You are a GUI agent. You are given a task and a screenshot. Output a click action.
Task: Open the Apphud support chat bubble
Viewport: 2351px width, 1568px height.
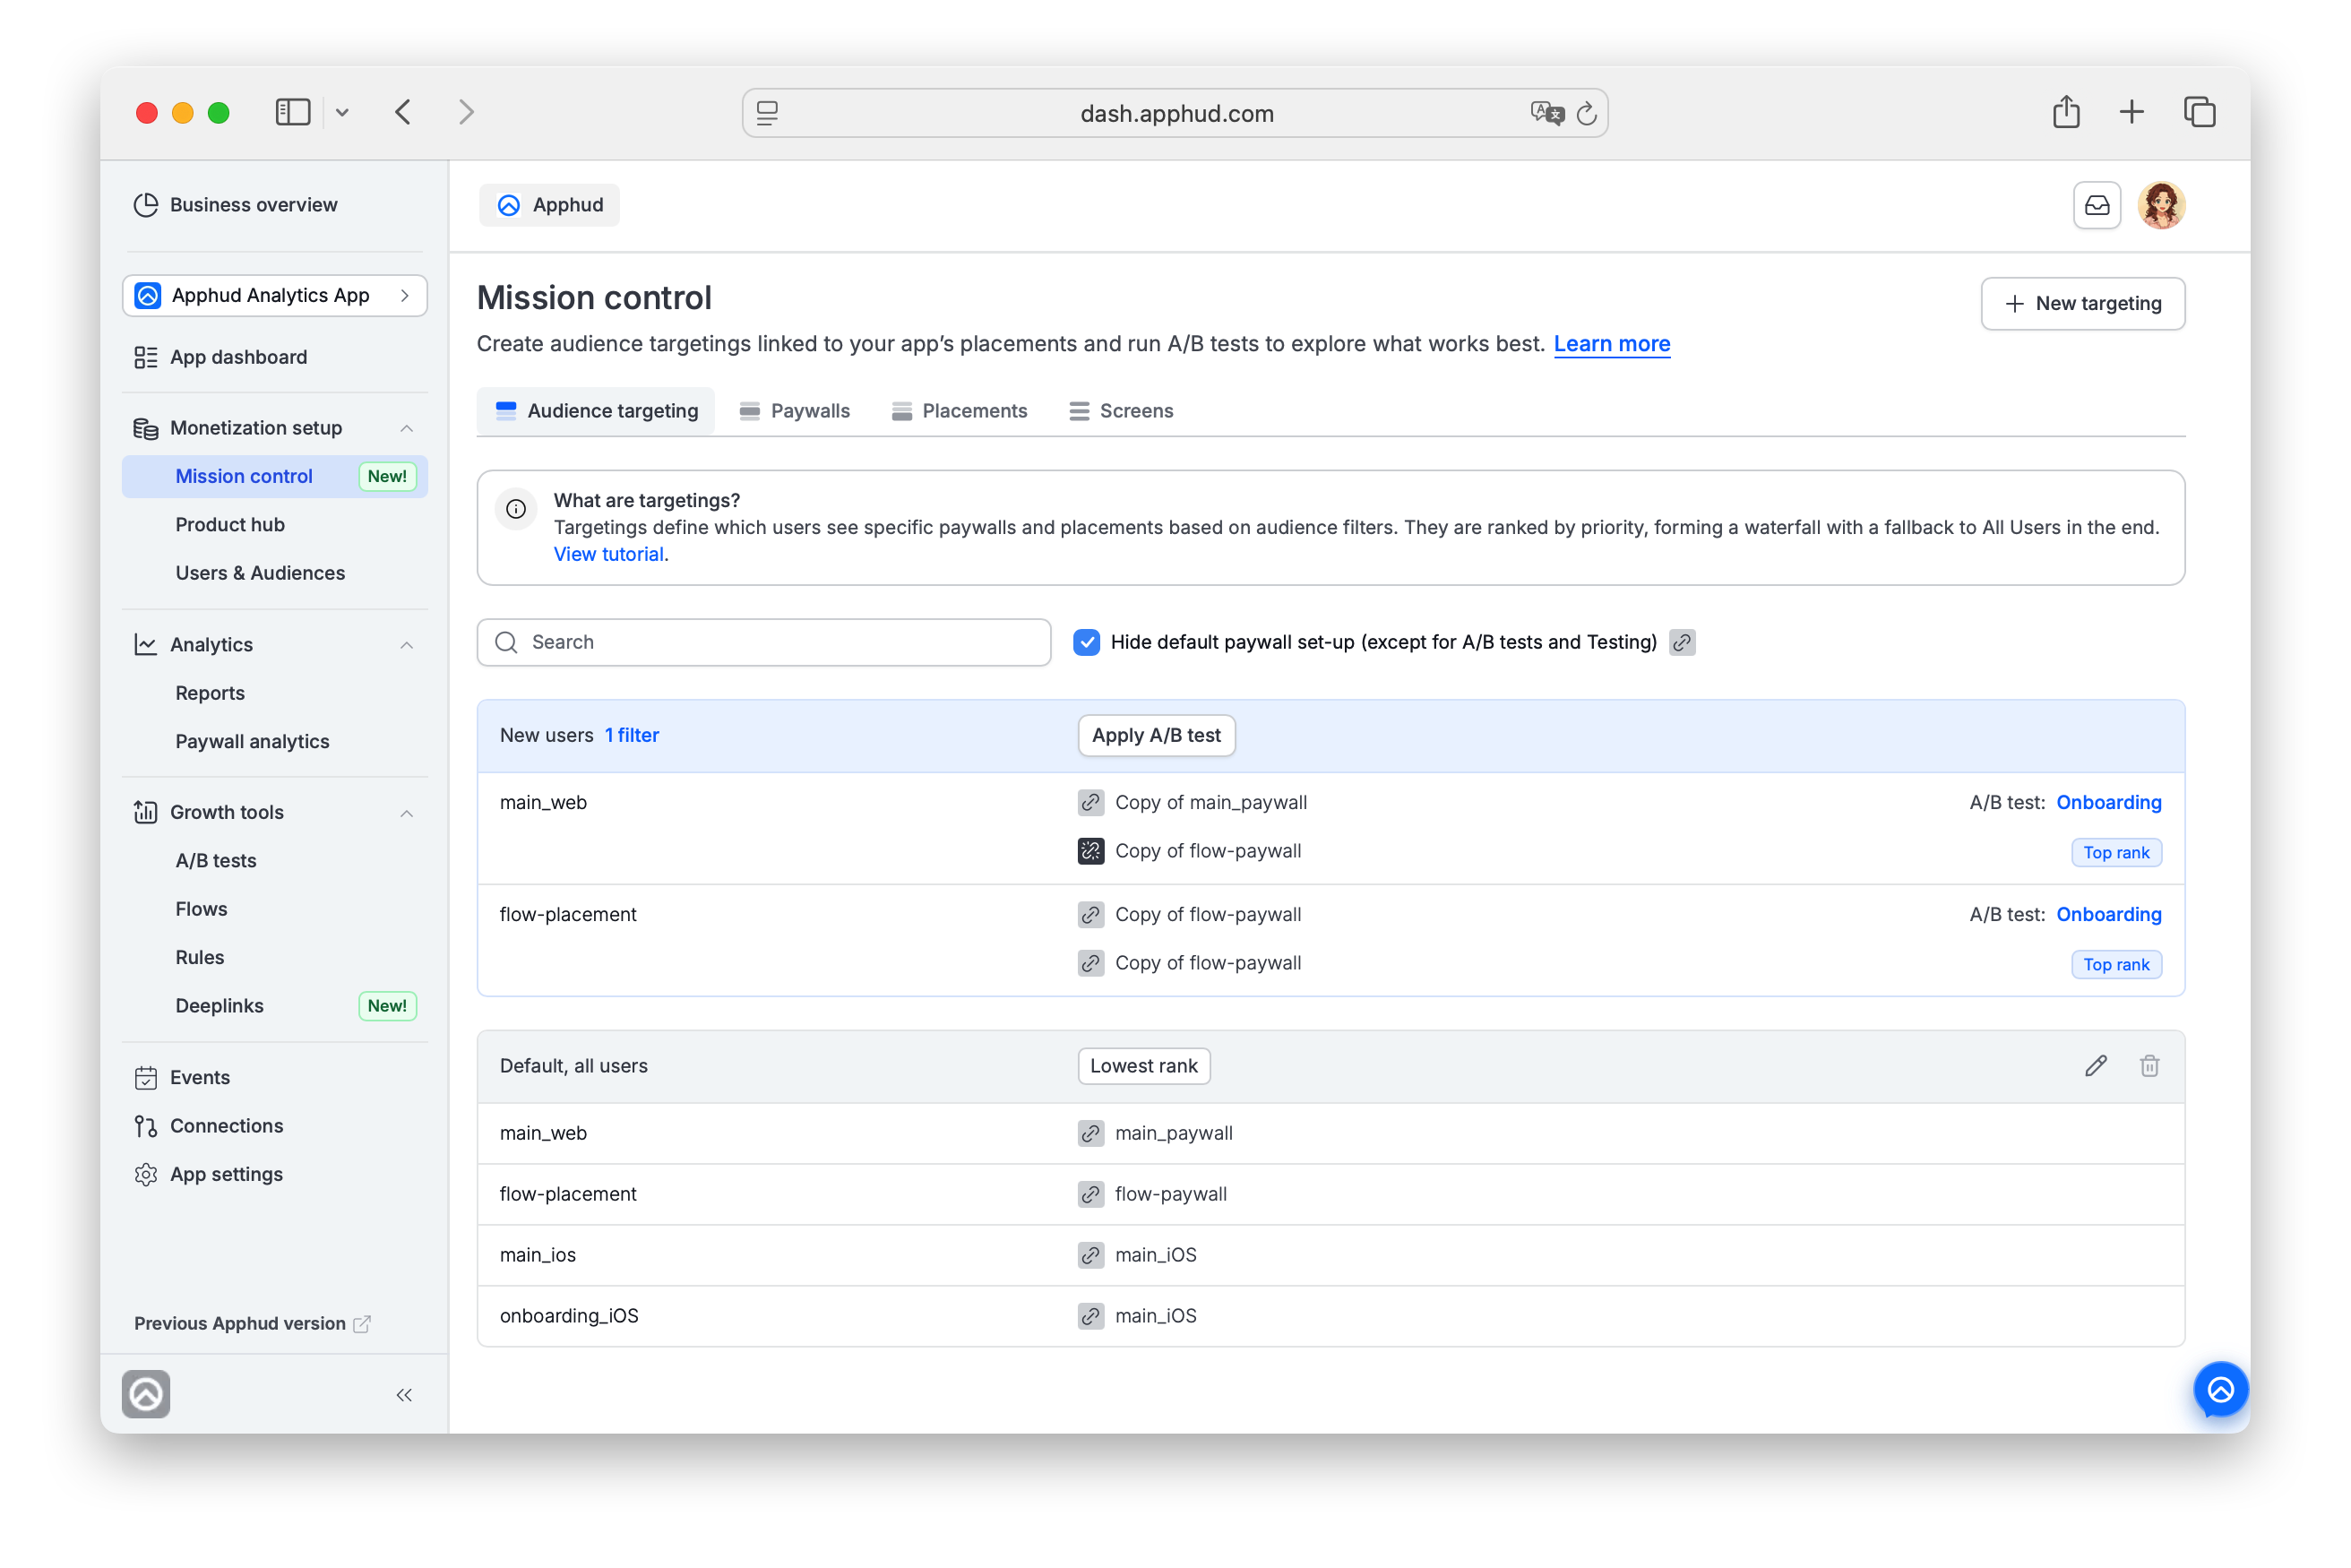(x=2220, y=1389)
